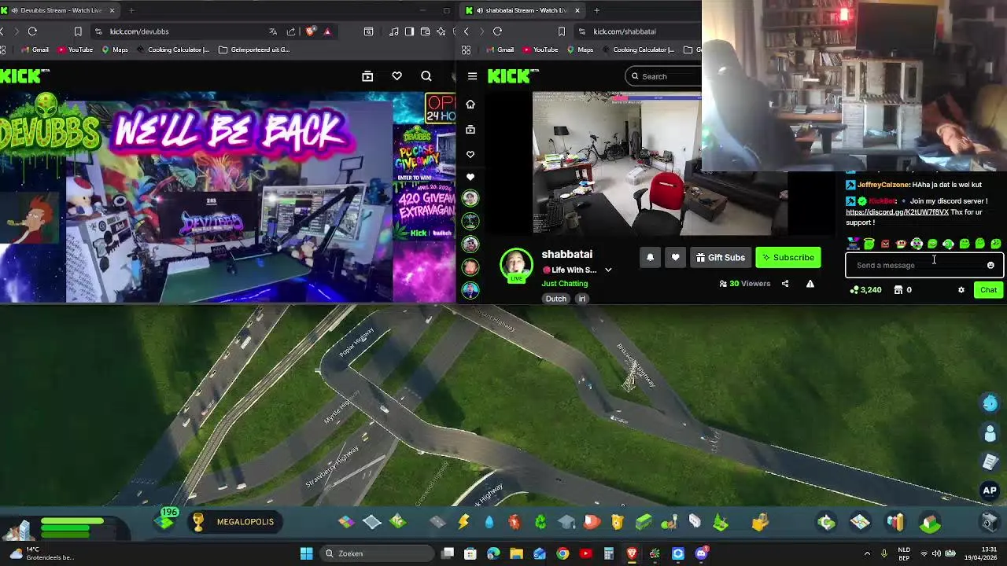1007x566 pixels.
Task: Reload the kick.com/devubbs page
Action: (x=32, y=31)
